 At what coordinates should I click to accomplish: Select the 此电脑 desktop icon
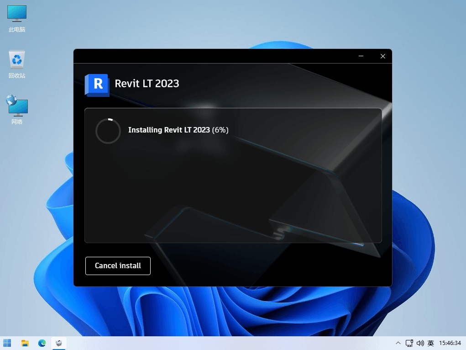coord(17,18)
